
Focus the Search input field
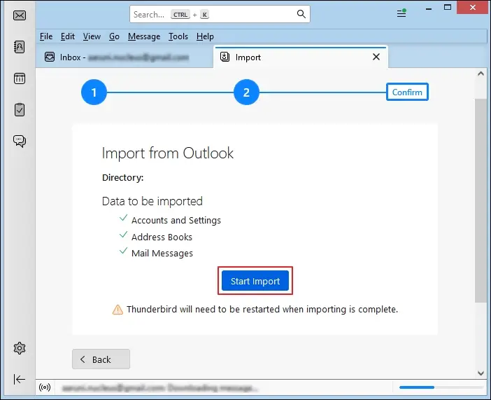click(220, 14)
